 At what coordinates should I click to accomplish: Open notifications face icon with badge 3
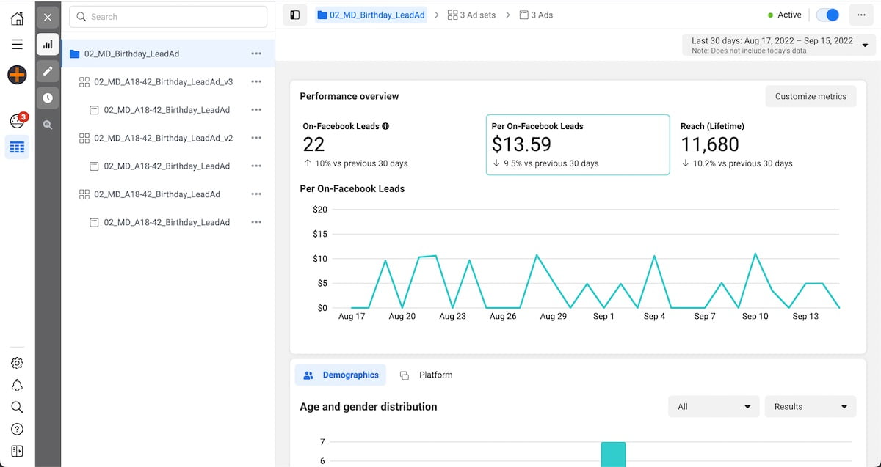[x=17, y=120]
